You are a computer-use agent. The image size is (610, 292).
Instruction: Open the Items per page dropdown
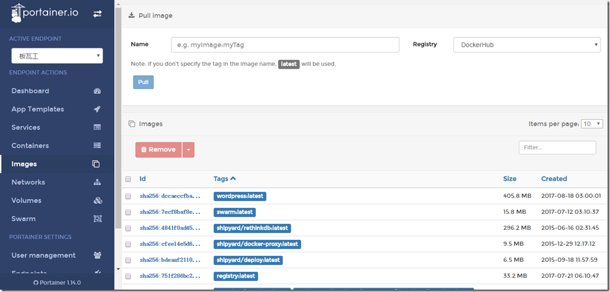click(x=592, y=124)
